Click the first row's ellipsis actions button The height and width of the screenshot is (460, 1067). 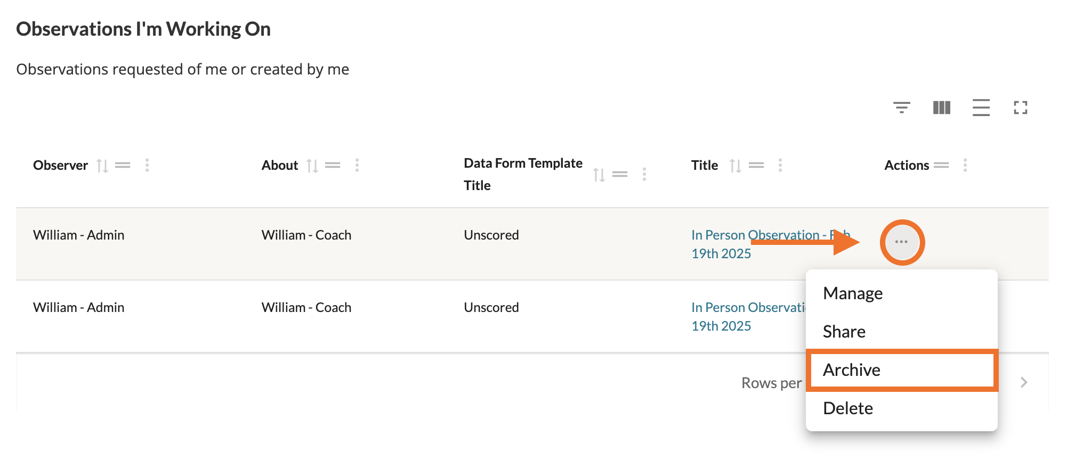click(x=902, y=242)
